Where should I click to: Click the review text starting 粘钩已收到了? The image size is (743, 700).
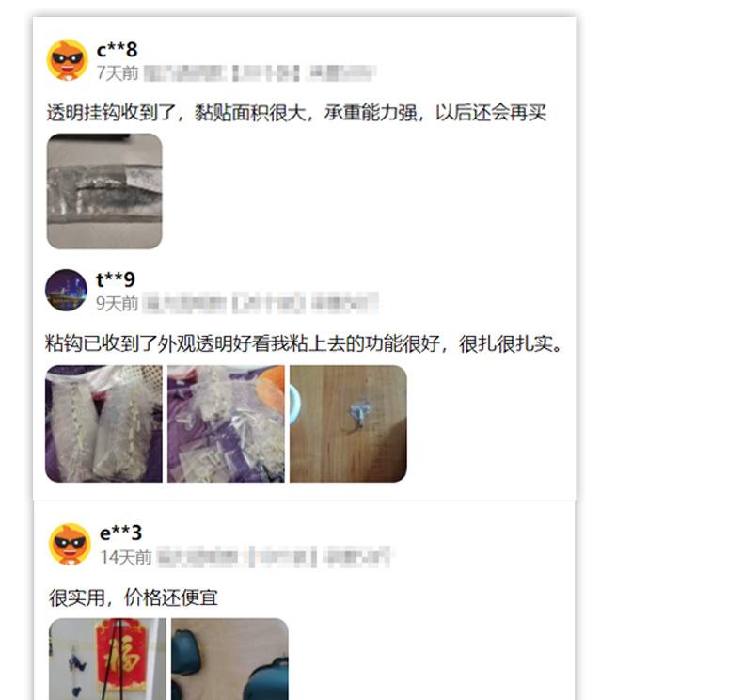304,343
